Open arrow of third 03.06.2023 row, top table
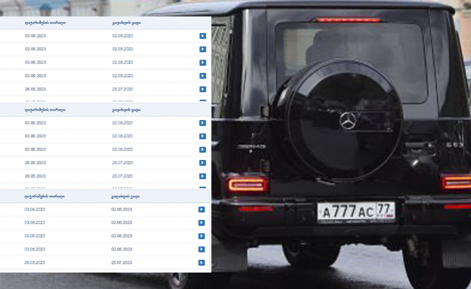This screenshot has height=289, width=471. click(203, 63)
